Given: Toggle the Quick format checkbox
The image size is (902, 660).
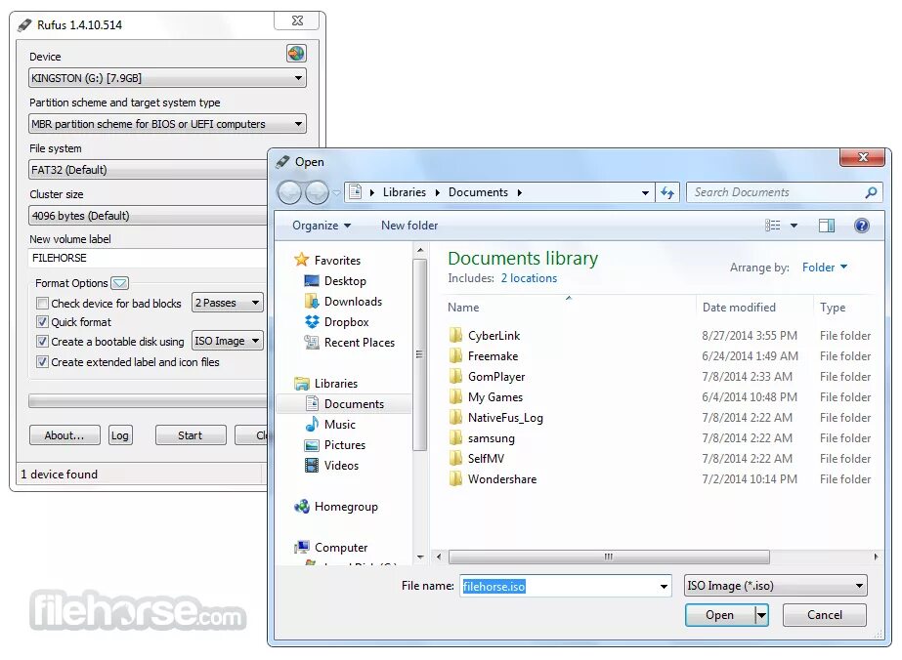Looking at the screenshot, I should (x=42, y=321).
